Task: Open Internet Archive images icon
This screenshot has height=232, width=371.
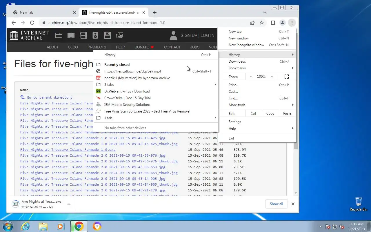Action: pos(120,35)
